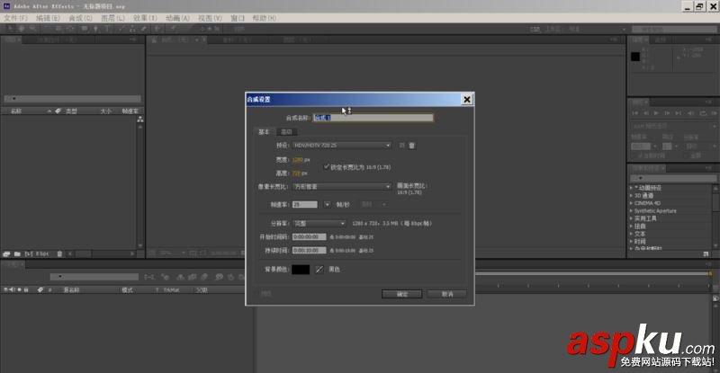Toggle the lock aspect ratio 16:9 checkbox

tap(327, 166)
